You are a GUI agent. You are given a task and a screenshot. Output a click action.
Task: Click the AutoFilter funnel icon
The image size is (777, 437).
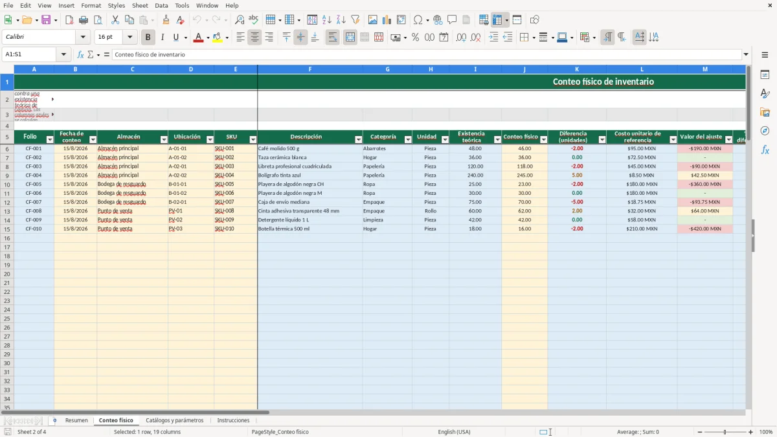[355, 20]
